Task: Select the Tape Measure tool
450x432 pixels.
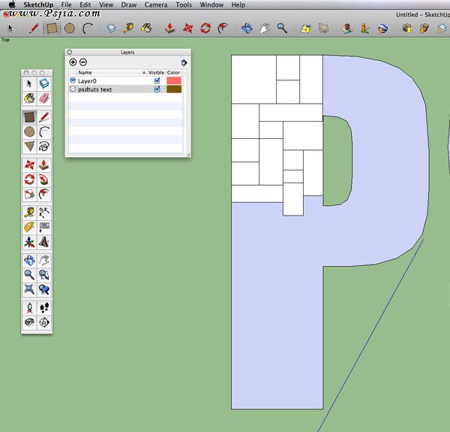Action: point(29,213)
